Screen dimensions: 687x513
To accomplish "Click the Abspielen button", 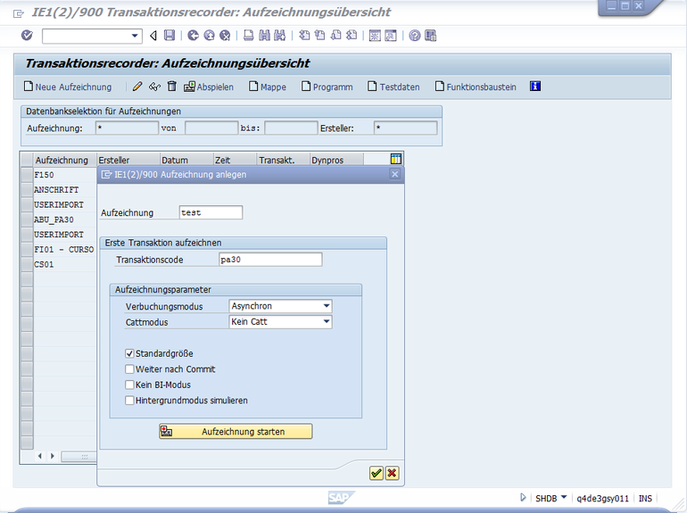I will (x=209, y=87).
